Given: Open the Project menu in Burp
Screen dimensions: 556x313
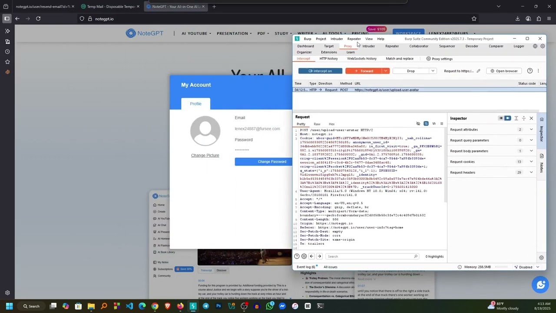Looking at the screenshot, I should click(321, 39).
